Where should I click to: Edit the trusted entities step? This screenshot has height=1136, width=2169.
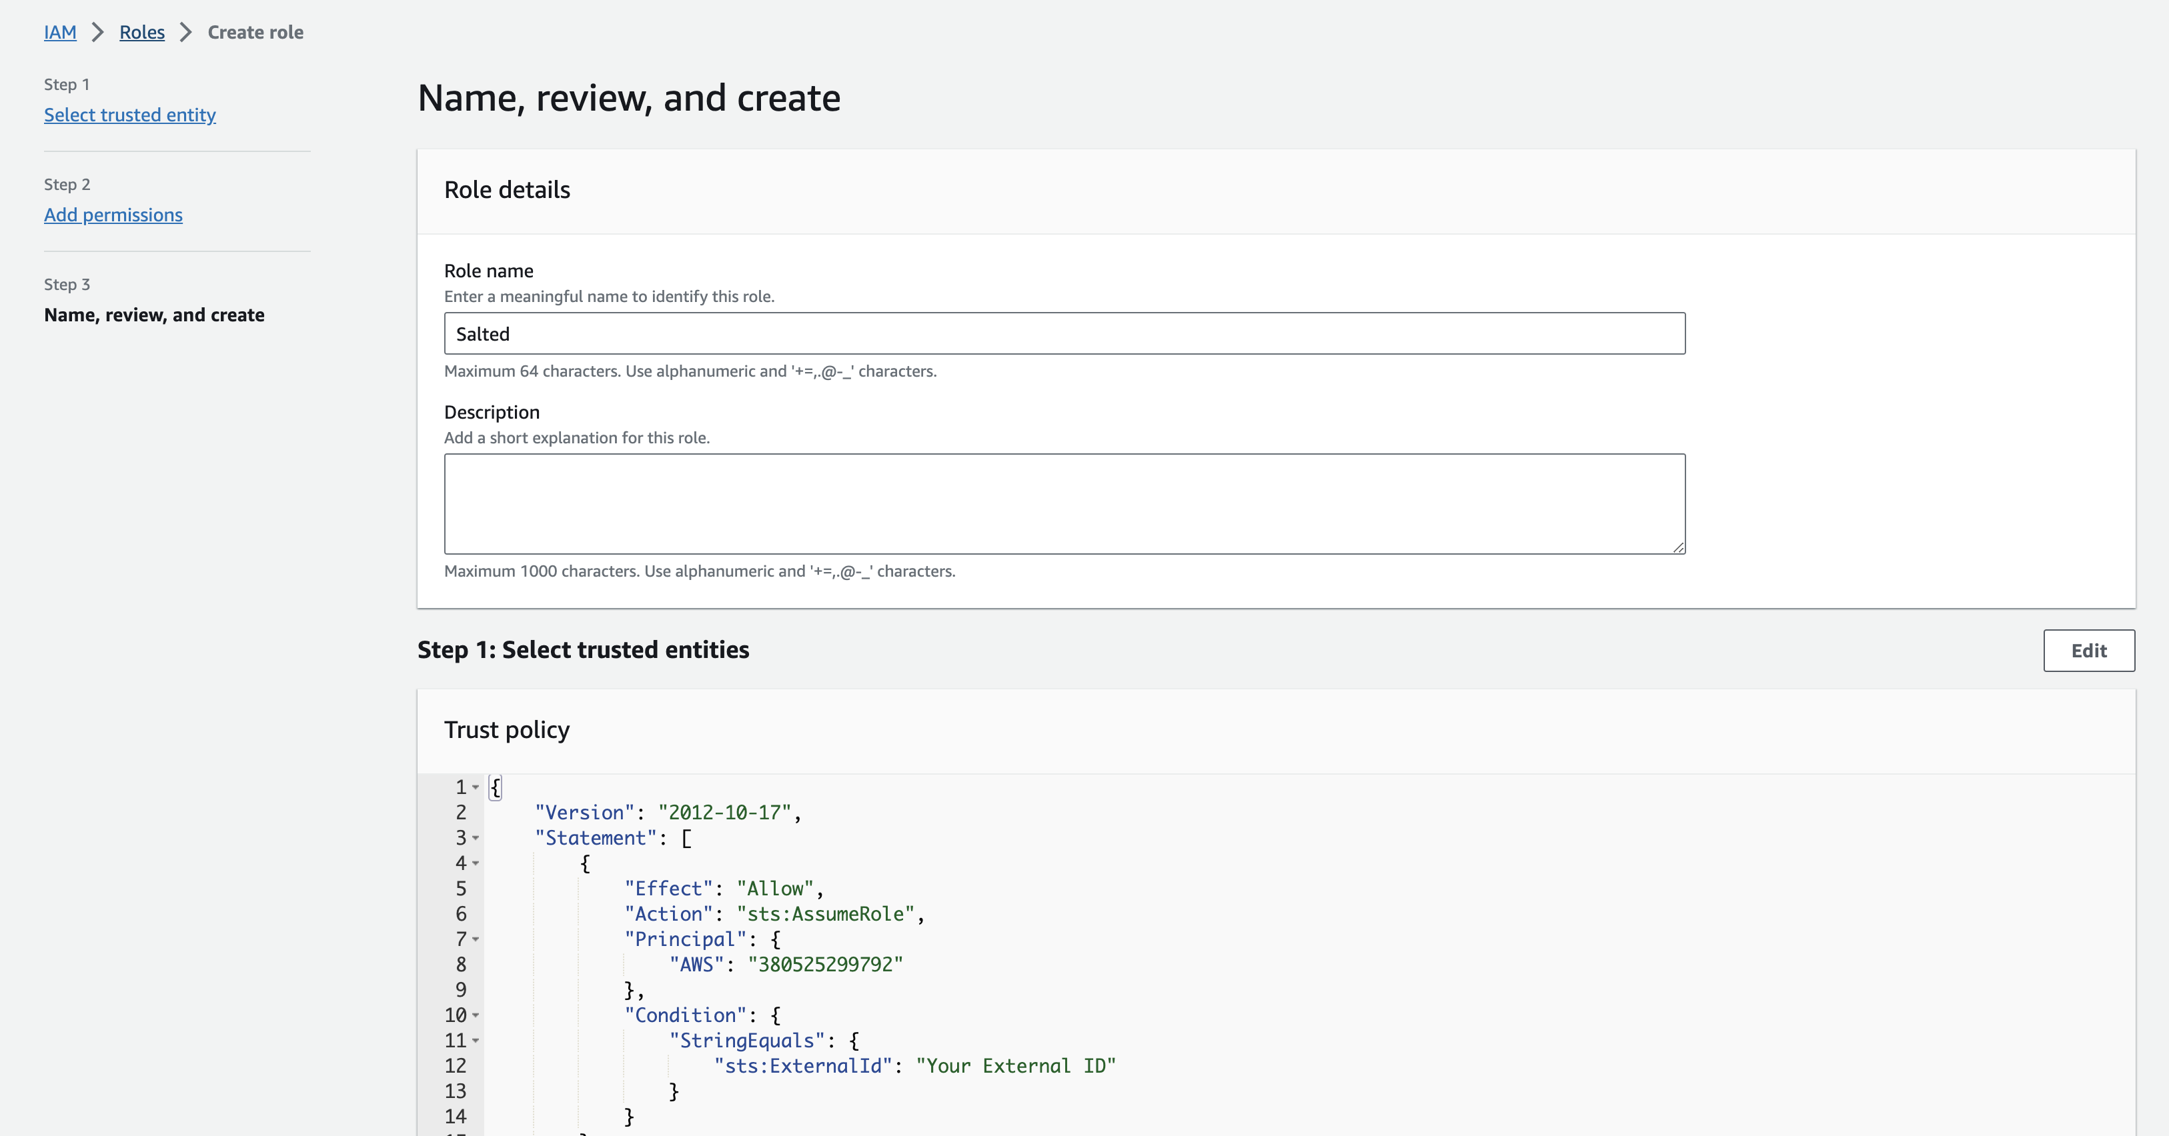(2088, 651)
